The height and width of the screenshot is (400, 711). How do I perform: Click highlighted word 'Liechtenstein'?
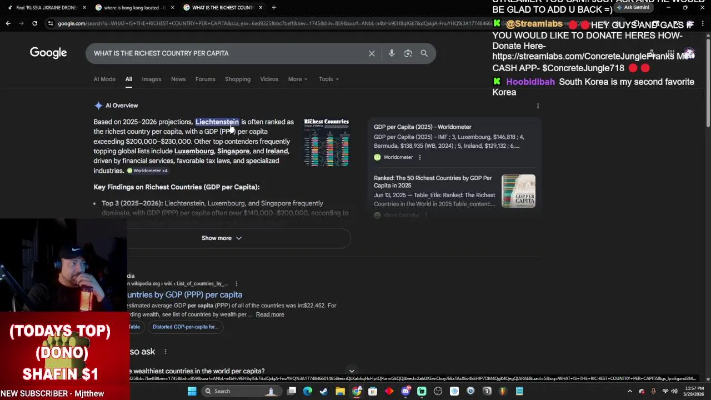(x=217, y=122)
